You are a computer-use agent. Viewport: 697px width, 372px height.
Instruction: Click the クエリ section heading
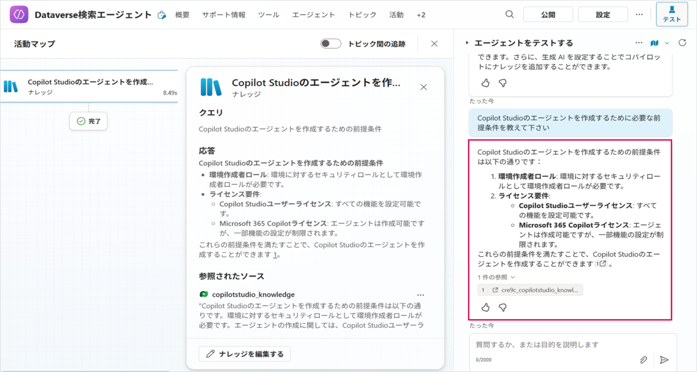click(x=211, y=113)
